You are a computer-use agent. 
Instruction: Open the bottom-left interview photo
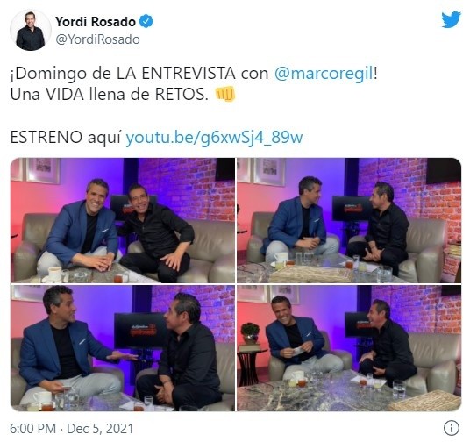pos(123,348)
